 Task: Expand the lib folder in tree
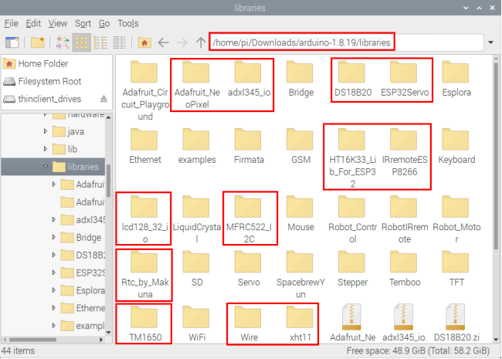tap(45, 149)
